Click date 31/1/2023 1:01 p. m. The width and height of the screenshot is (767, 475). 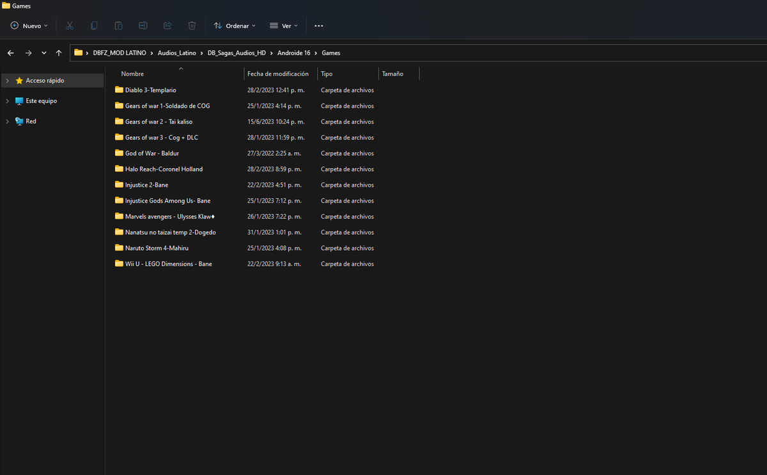274,233
